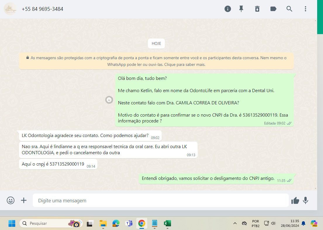Click the encryption notice banner
Viewport: 323px width, 230px height.
coord(156,61)
